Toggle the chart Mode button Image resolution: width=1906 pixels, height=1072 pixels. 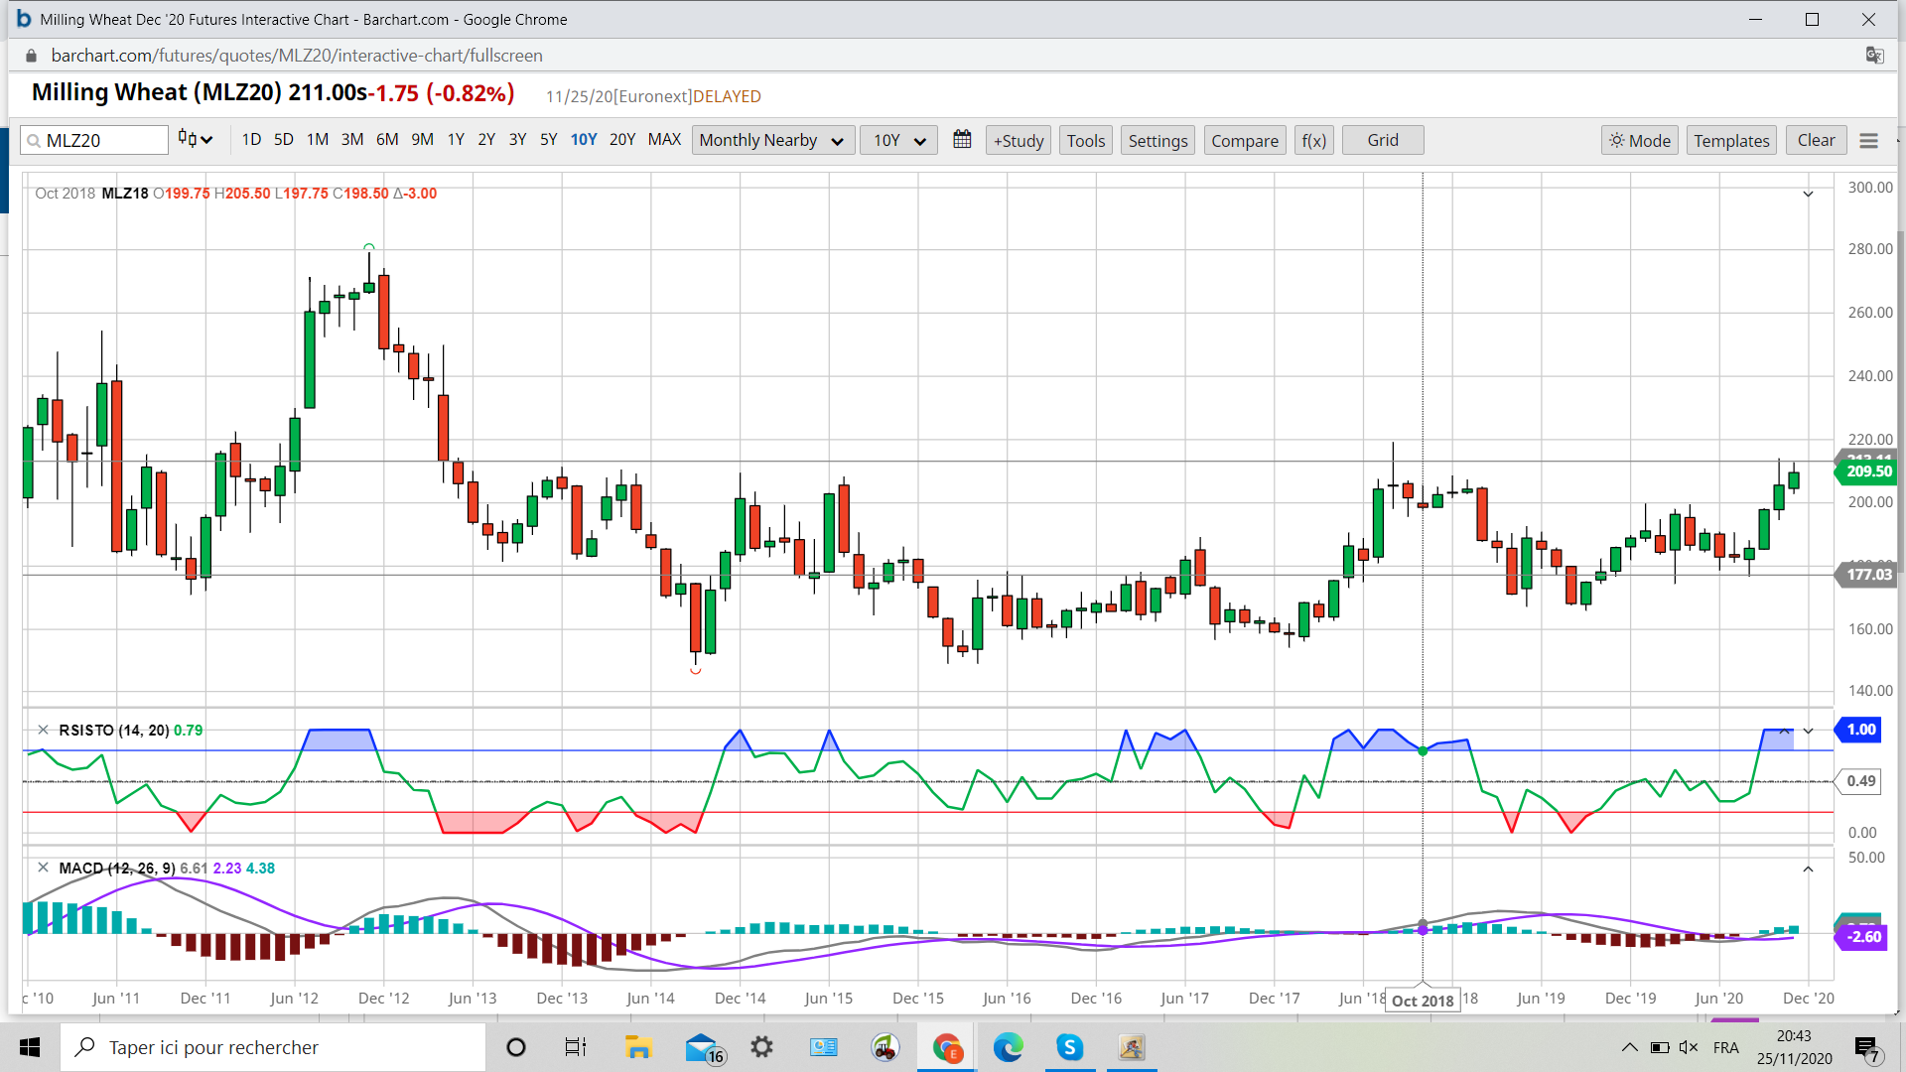coord(1639,140)
